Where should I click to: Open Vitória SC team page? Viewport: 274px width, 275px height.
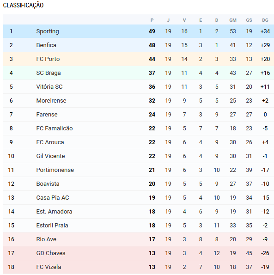pyautogui.click(x=49, y=86)
